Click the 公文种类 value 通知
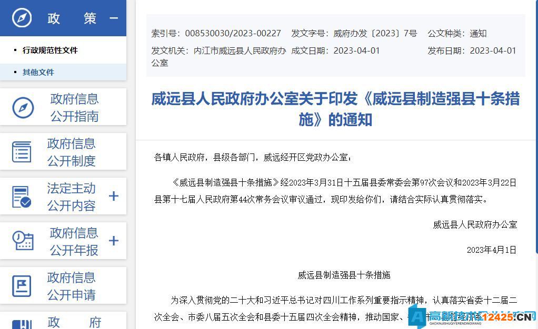Screen dimensions: 538x329 479,33
